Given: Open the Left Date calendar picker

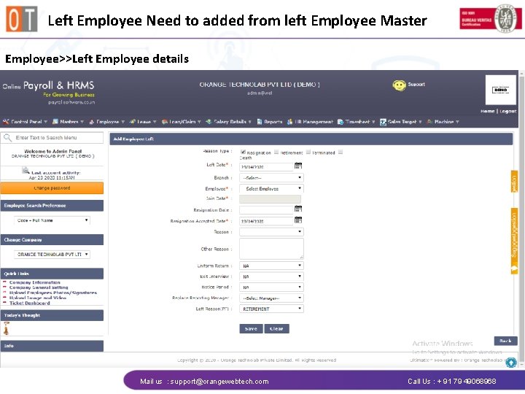Looking at the screenshot, I should pyautogui.click(x=298, y=166).
